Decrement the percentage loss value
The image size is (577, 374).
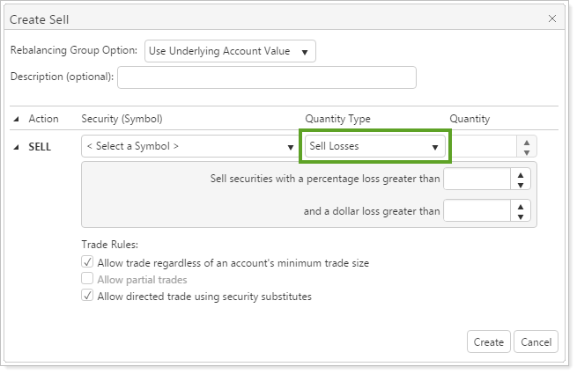click(x=522, y=185)
